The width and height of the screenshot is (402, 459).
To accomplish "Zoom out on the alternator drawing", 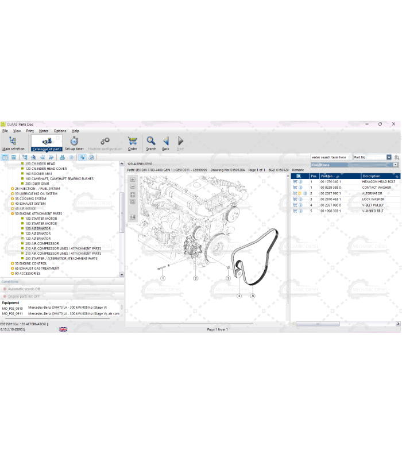I will (133, 186).
